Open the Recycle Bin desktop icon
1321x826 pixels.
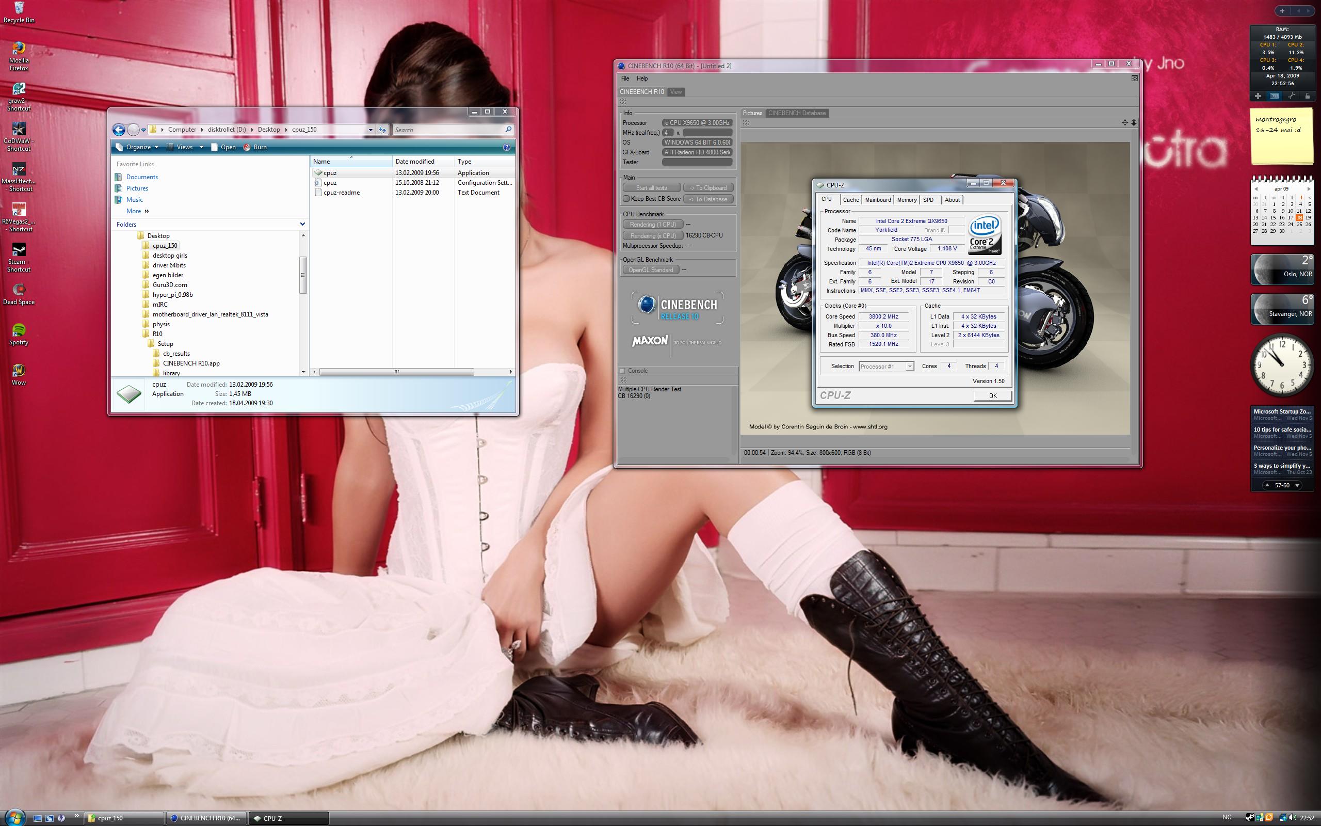(19, 12)
